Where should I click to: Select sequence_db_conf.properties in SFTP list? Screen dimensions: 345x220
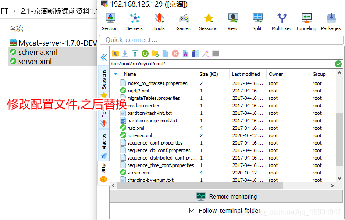[x=159, y=150]
